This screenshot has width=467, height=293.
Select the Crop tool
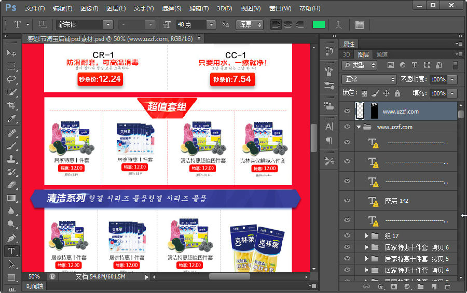coord(11,105)
